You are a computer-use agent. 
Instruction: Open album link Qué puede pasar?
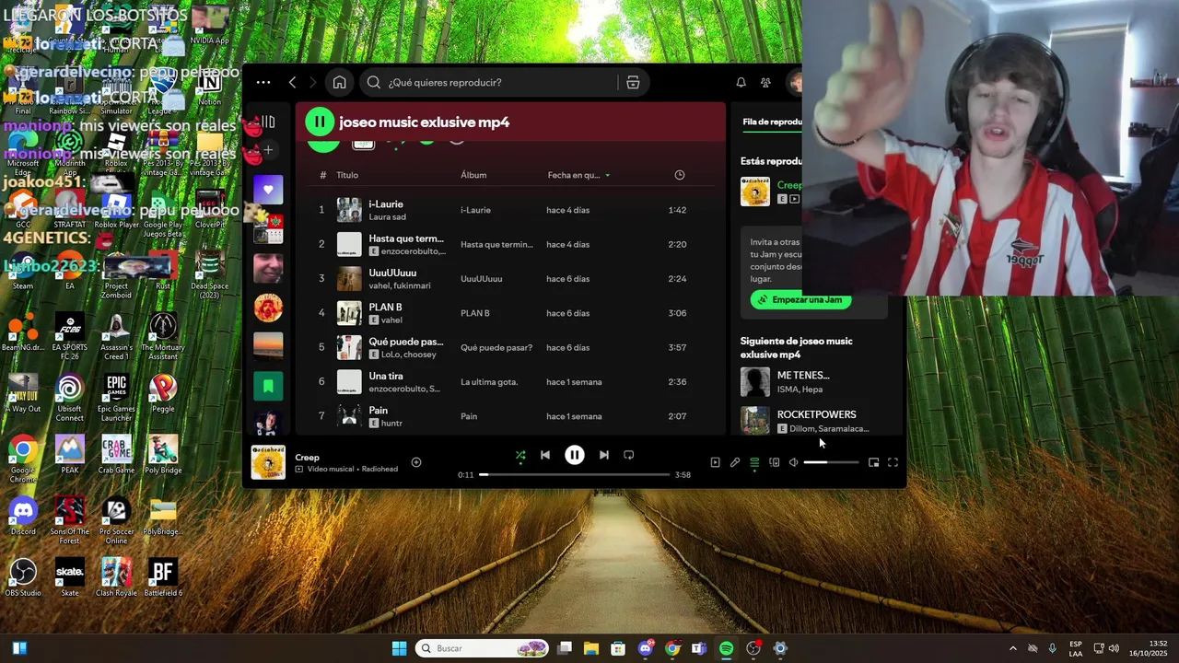496,347
